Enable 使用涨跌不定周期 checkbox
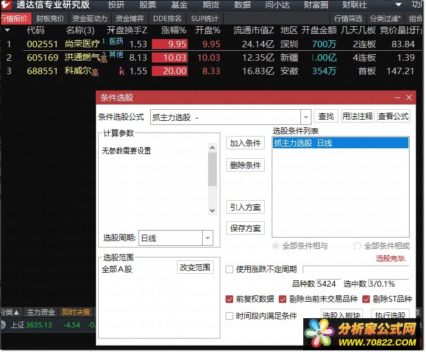426x352 pixels. point(229,269)
